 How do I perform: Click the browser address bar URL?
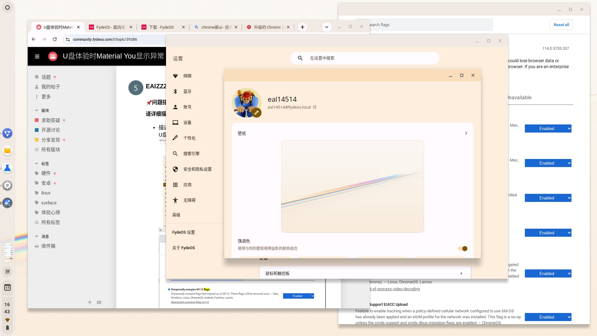(105, 40)
